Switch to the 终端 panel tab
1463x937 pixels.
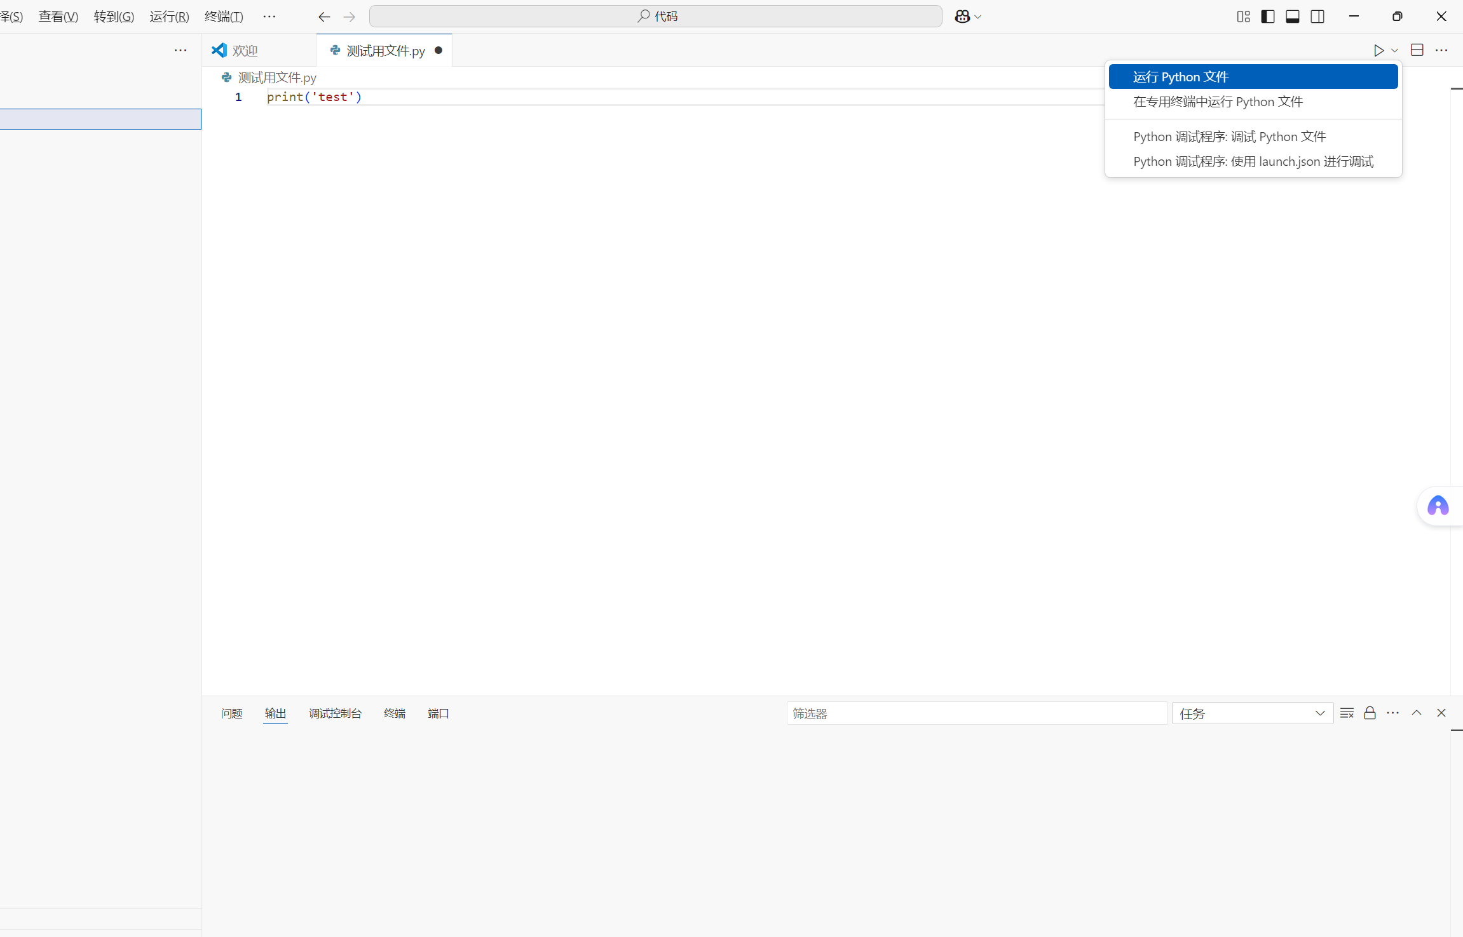click(395, 713)
